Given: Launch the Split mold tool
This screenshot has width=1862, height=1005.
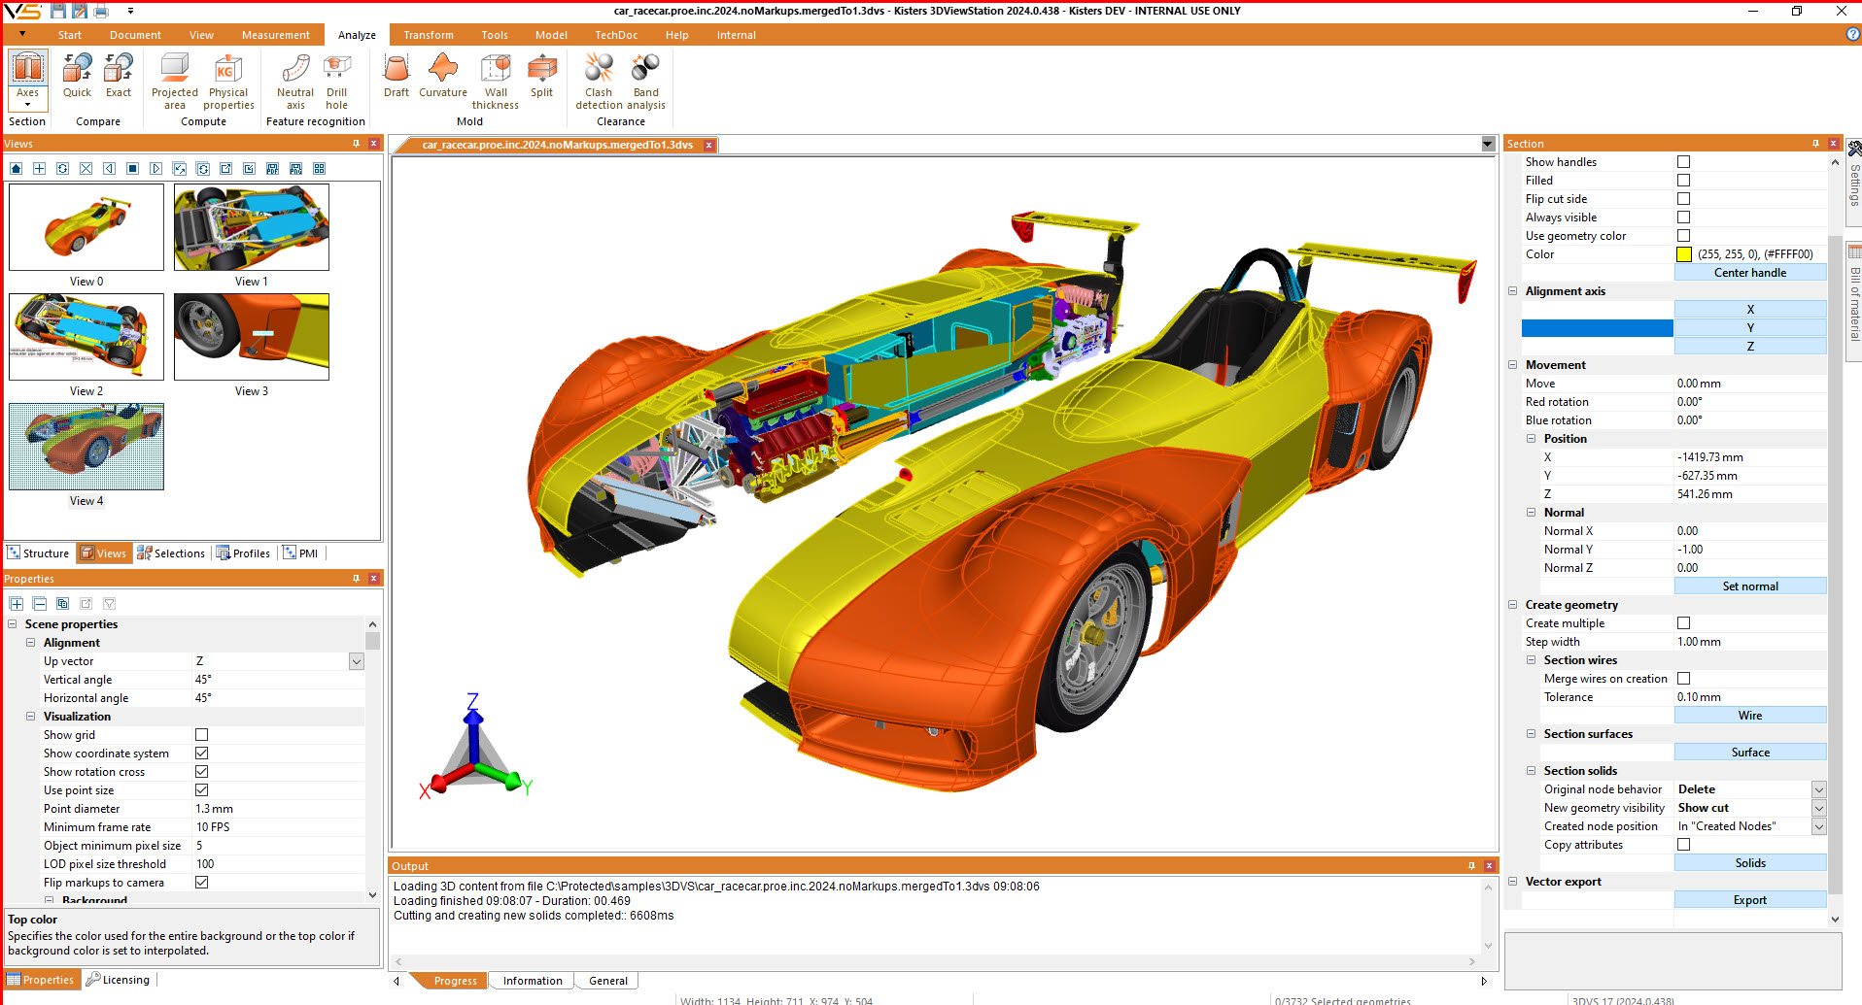Looking at the screenshot, I should tap(541, 76).
